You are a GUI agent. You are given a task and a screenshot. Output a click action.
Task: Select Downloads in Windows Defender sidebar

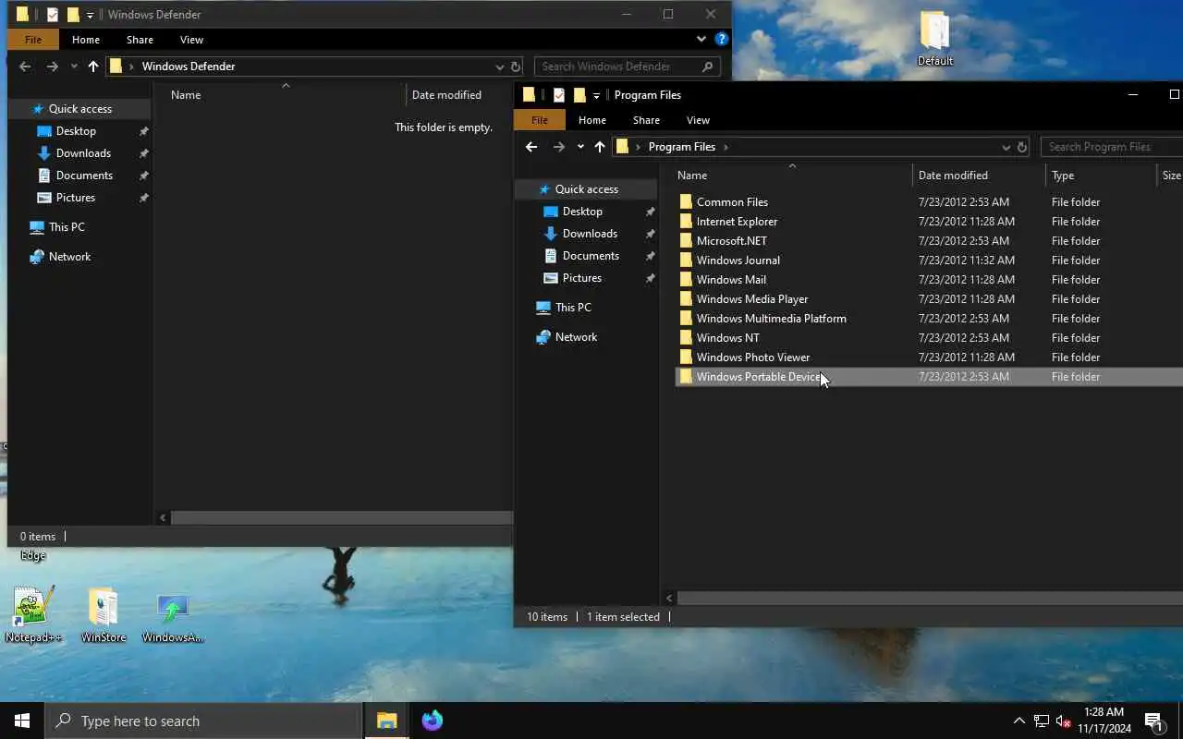pyautogui.click(x=83, y=153)
